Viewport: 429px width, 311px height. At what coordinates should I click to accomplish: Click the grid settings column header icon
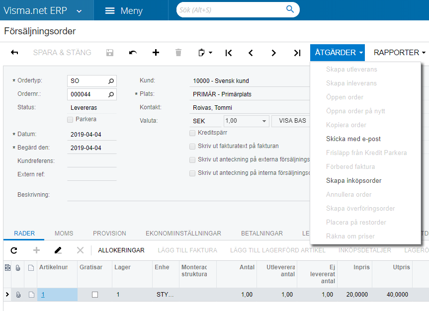(x=7, y=267)
